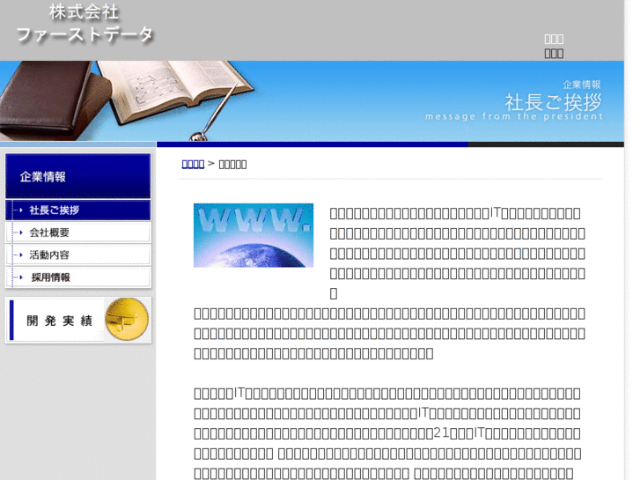Viewport: 640px width, 480px height.
Task: Click the book and pen banner image
Action: tap(127, 101)
